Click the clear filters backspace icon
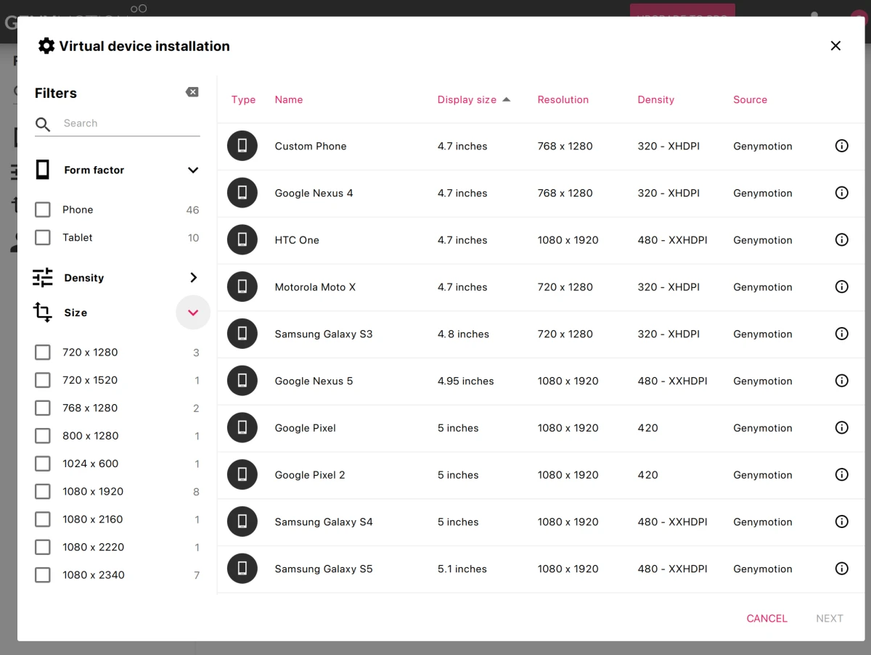 (192, 92)
